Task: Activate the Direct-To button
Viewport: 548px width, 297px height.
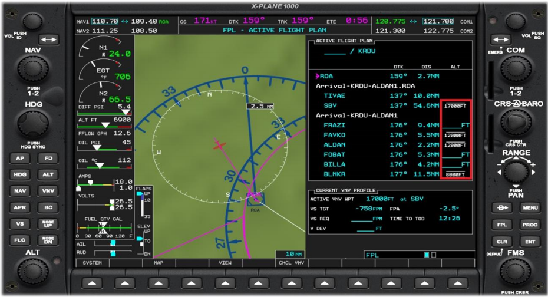Action: pyautogui.click(x=502, y=207)
